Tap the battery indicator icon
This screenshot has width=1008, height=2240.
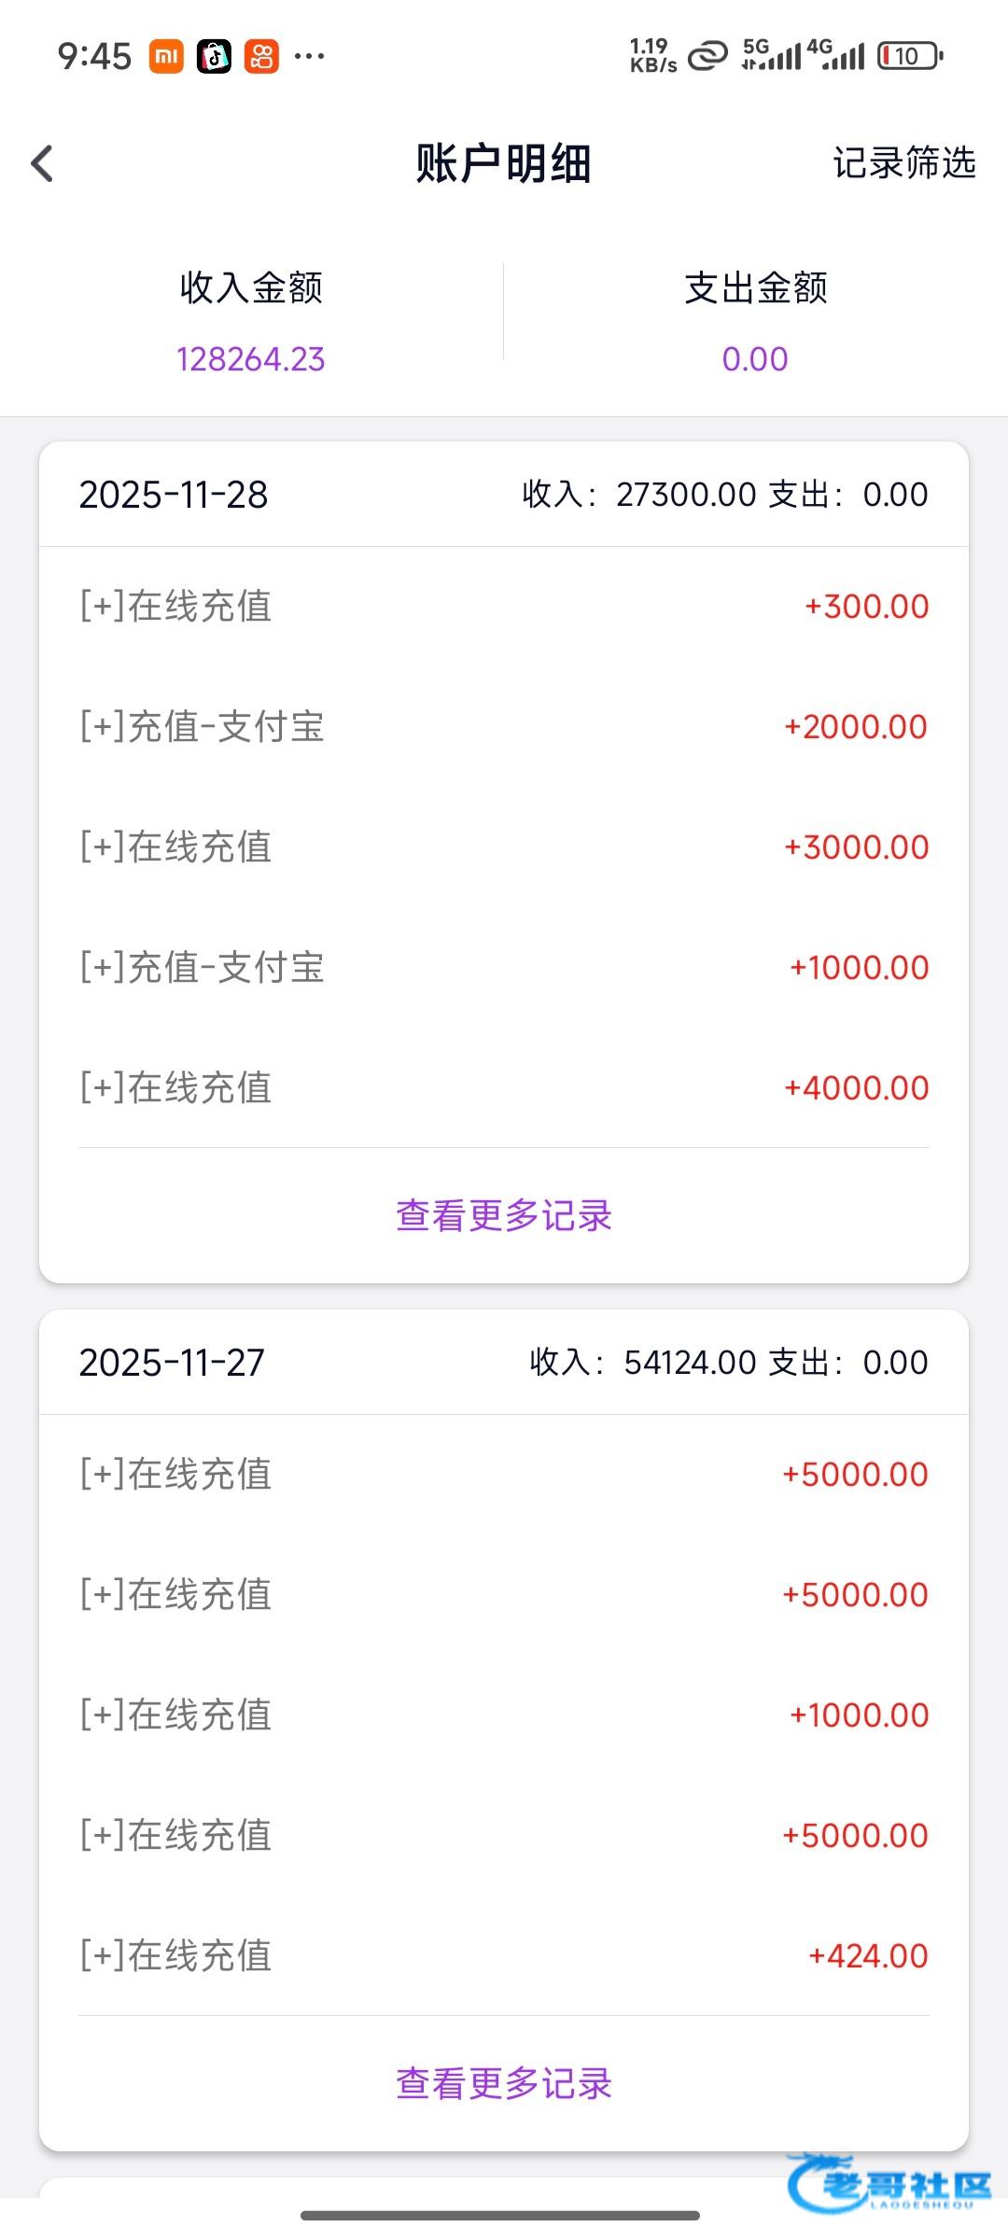pyautogui.click(x=910, y=57)
